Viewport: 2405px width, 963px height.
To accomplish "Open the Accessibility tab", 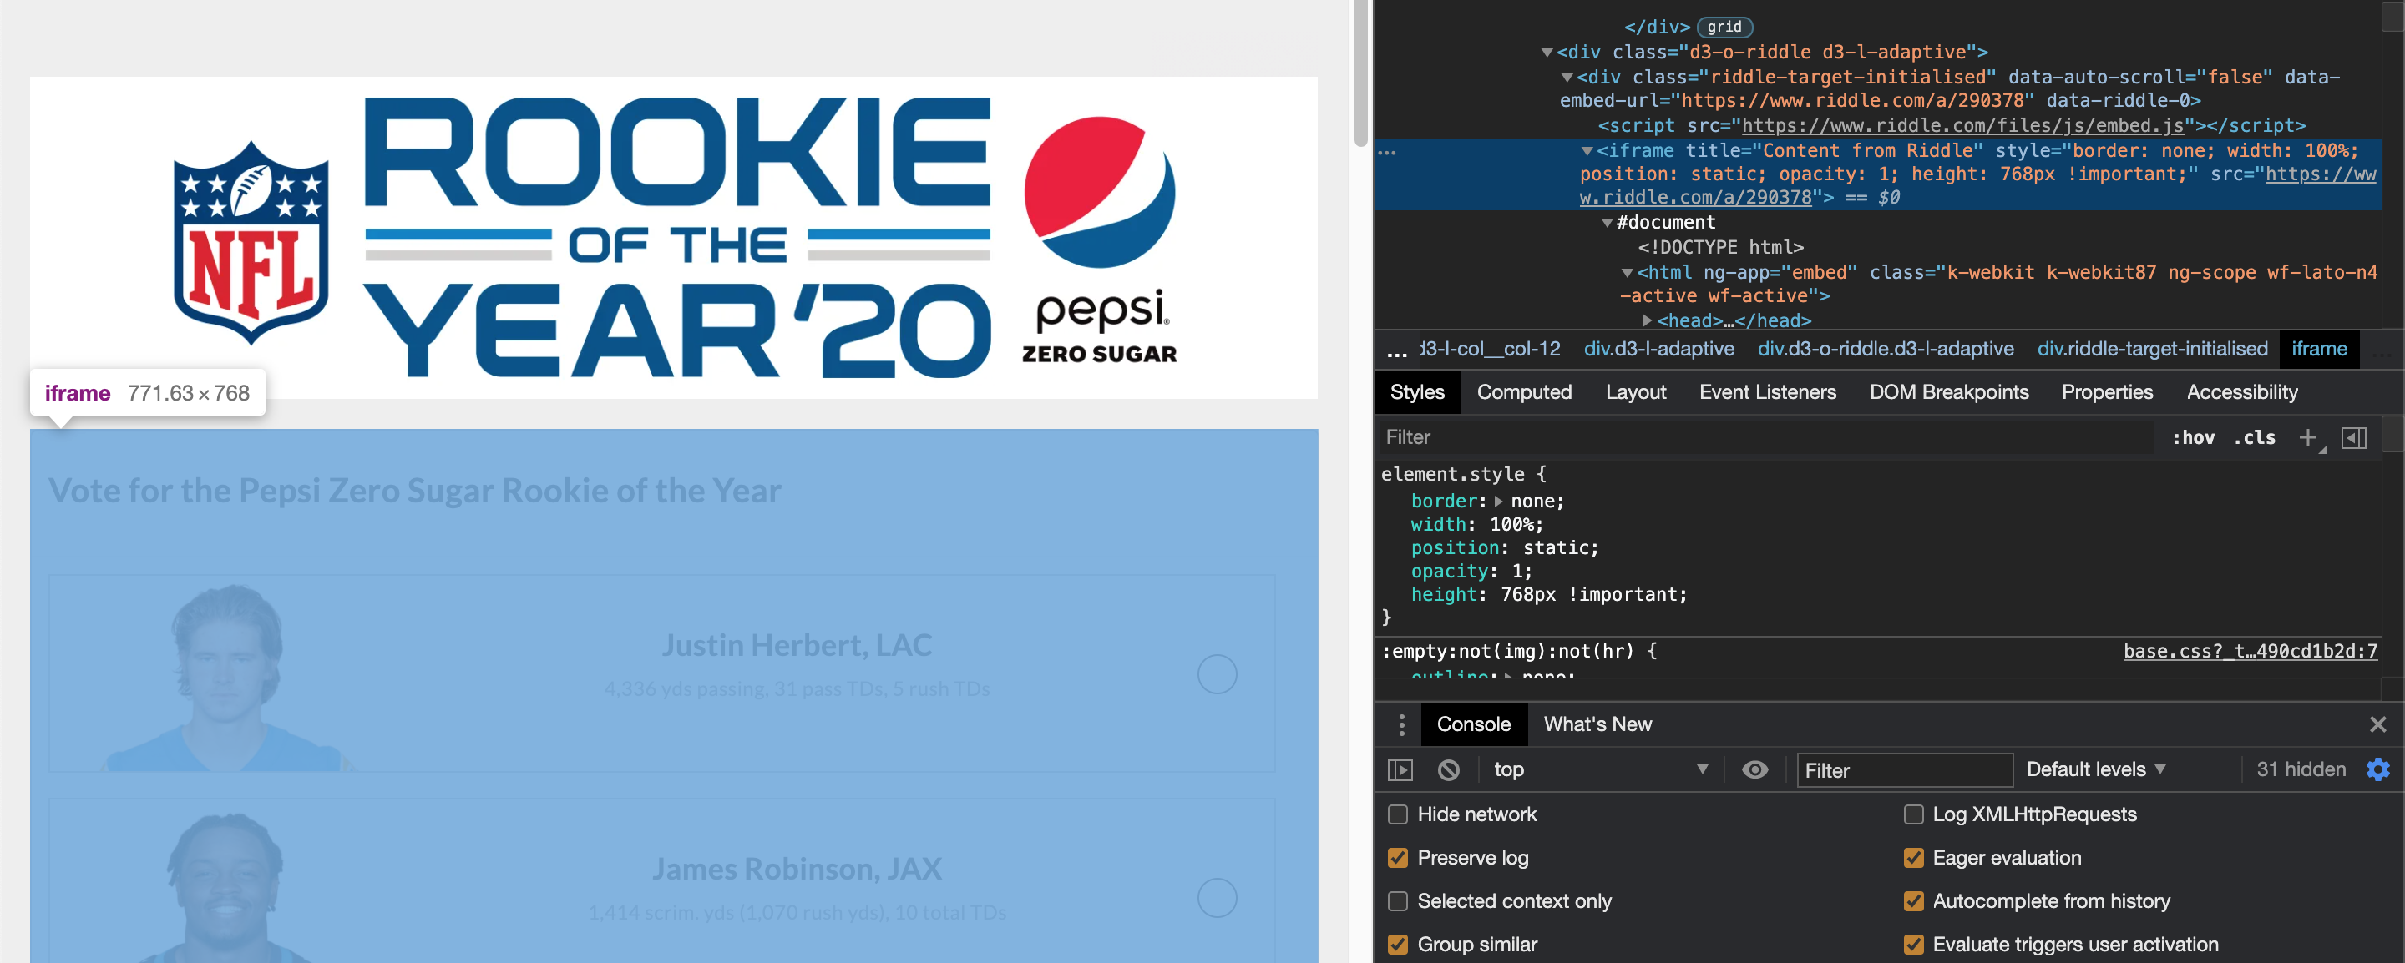I will coord(2241,393).
